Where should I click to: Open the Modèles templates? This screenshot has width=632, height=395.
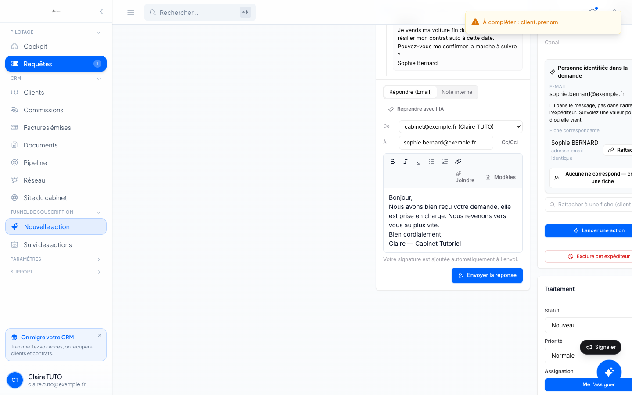coord(500,177)
